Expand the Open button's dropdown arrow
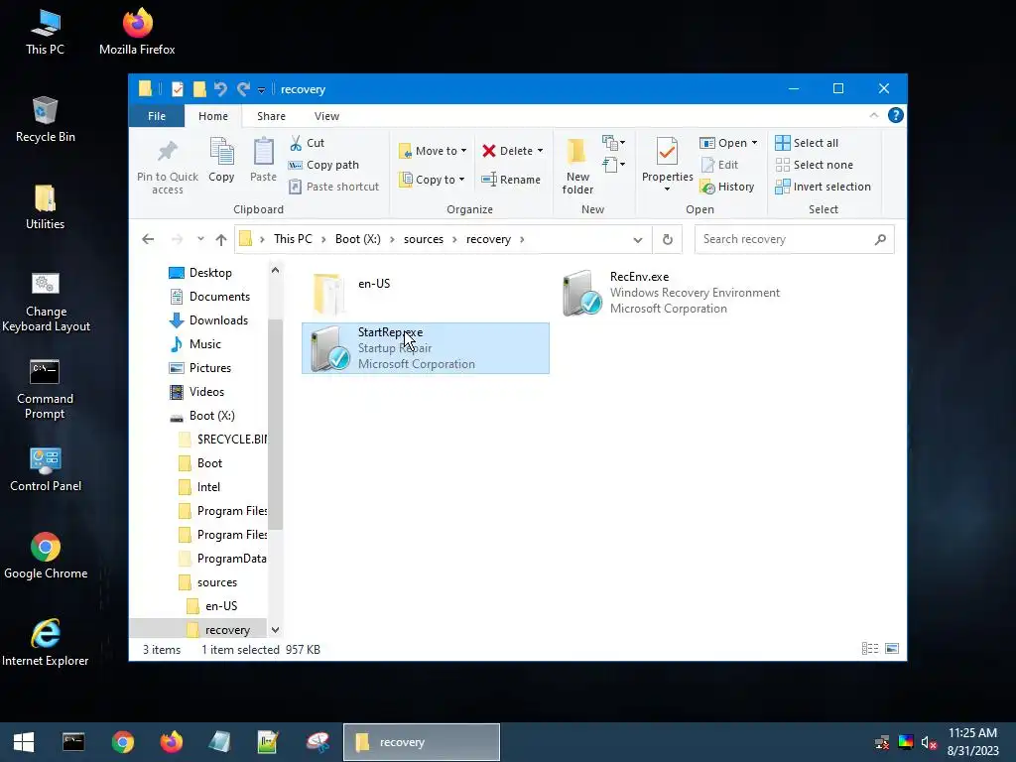 [x=754, y=143]
